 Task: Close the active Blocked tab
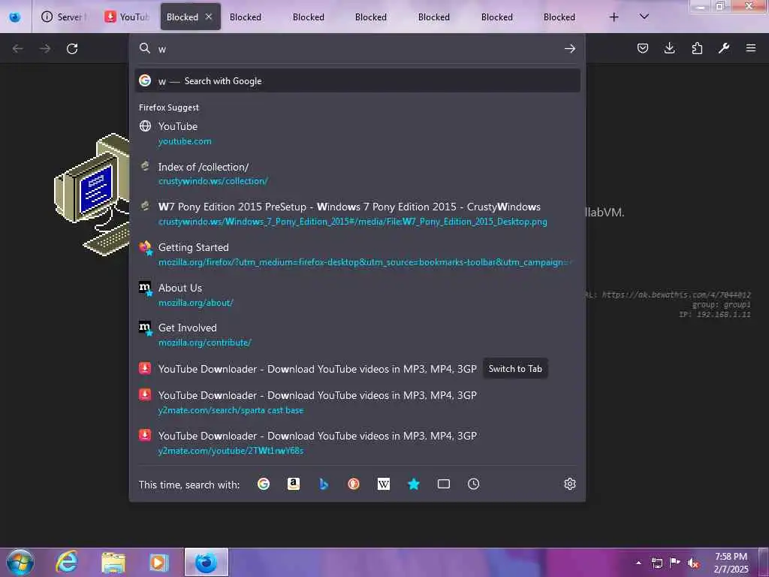(209, 17)
